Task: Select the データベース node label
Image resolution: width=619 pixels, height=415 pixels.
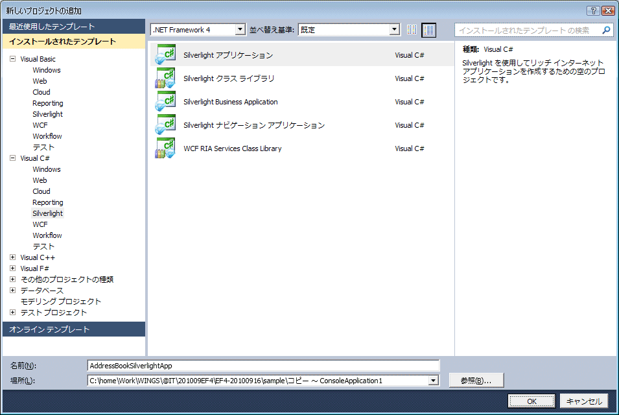Action: click(42, 290)
